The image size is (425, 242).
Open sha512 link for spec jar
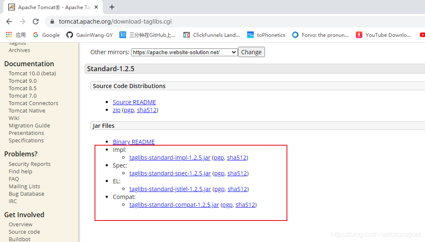point(237,173)
